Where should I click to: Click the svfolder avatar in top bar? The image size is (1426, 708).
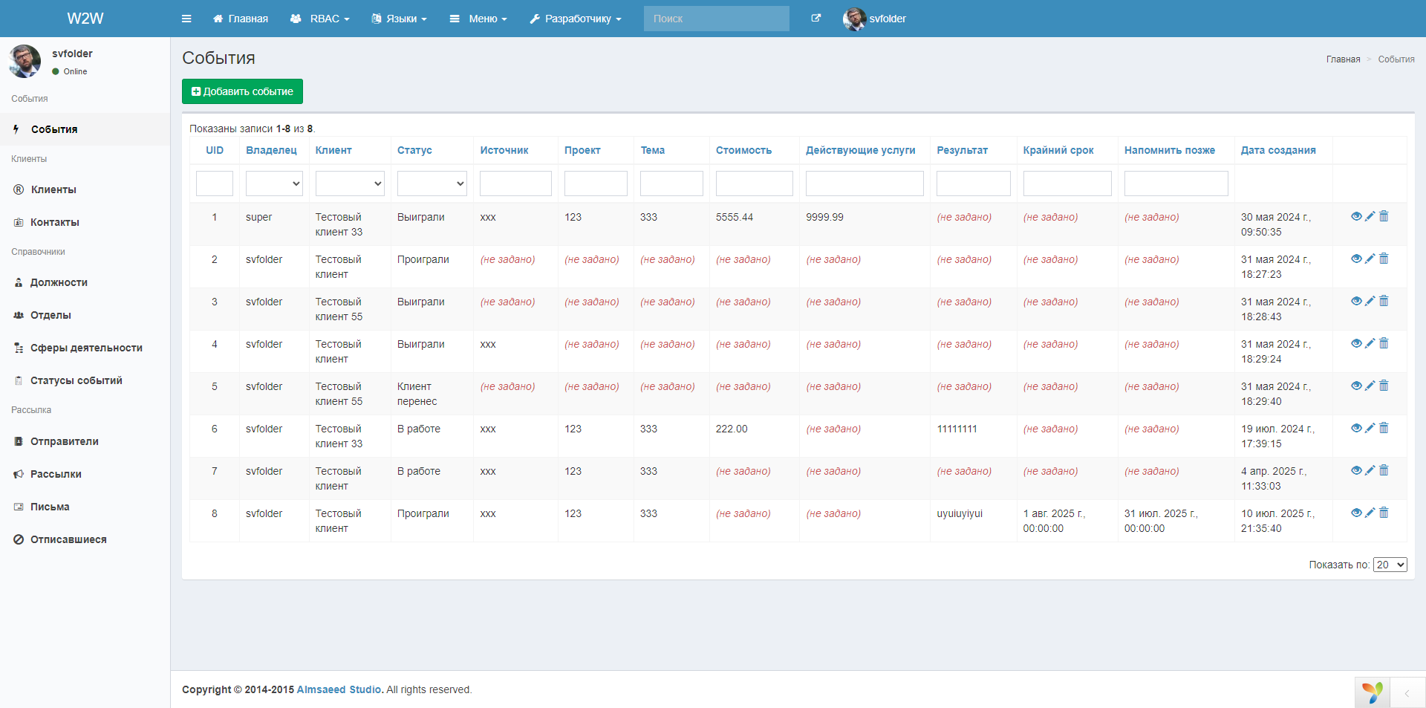point(855,19)
